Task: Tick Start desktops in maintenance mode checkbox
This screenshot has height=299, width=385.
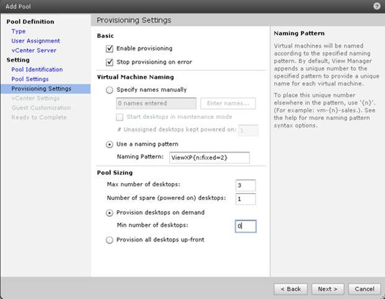Action: 119,117
